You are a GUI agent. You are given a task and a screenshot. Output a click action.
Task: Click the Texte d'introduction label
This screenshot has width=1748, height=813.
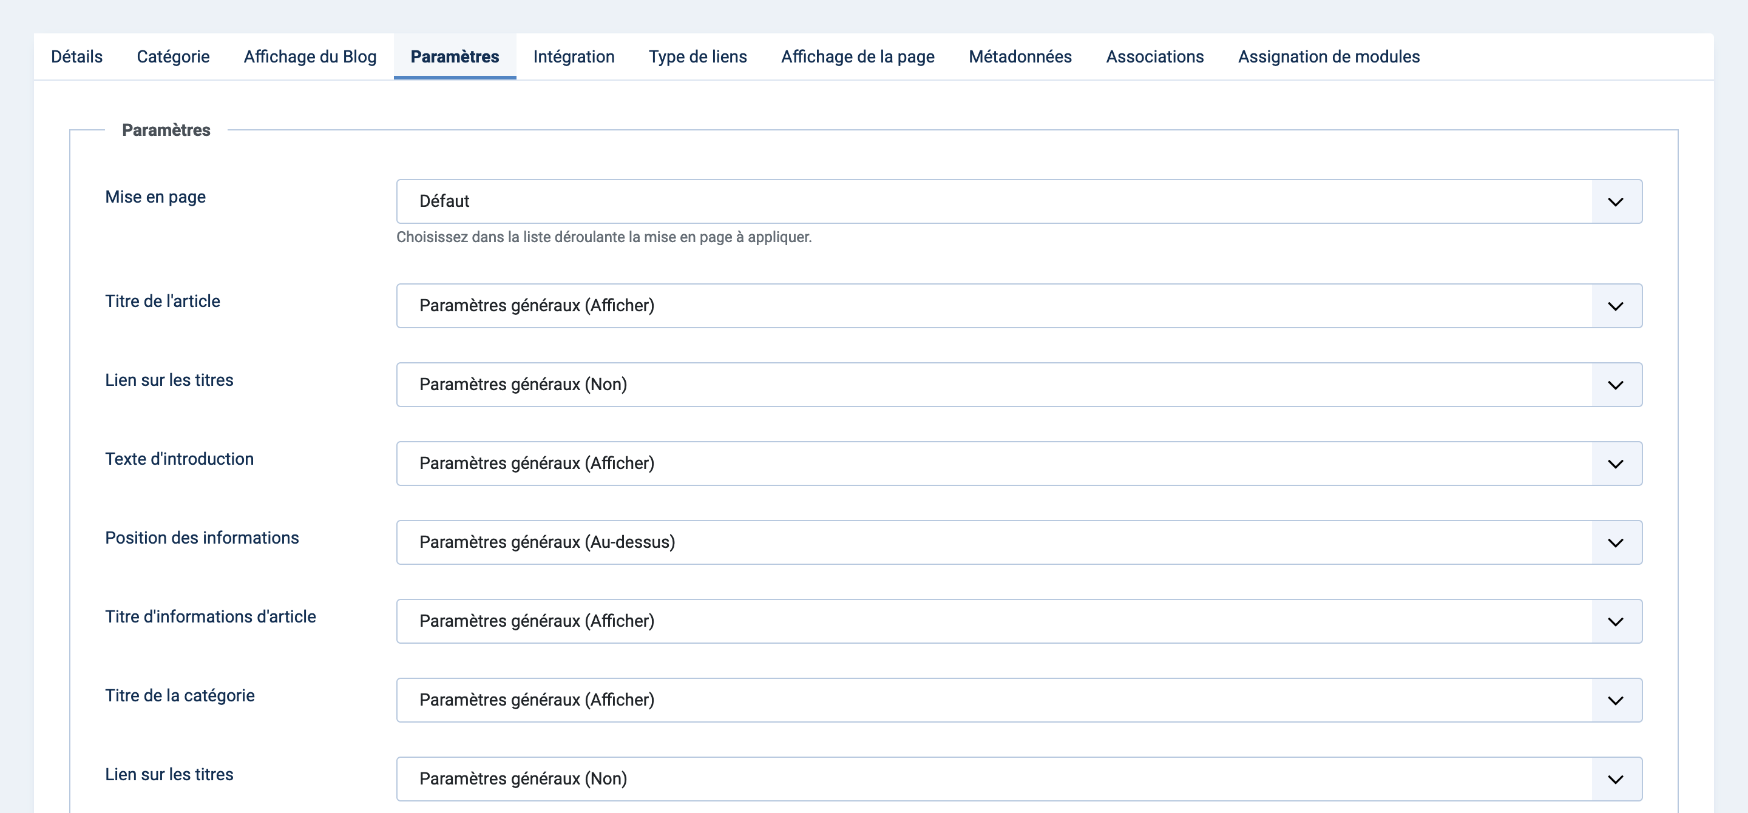pos(179,459)
